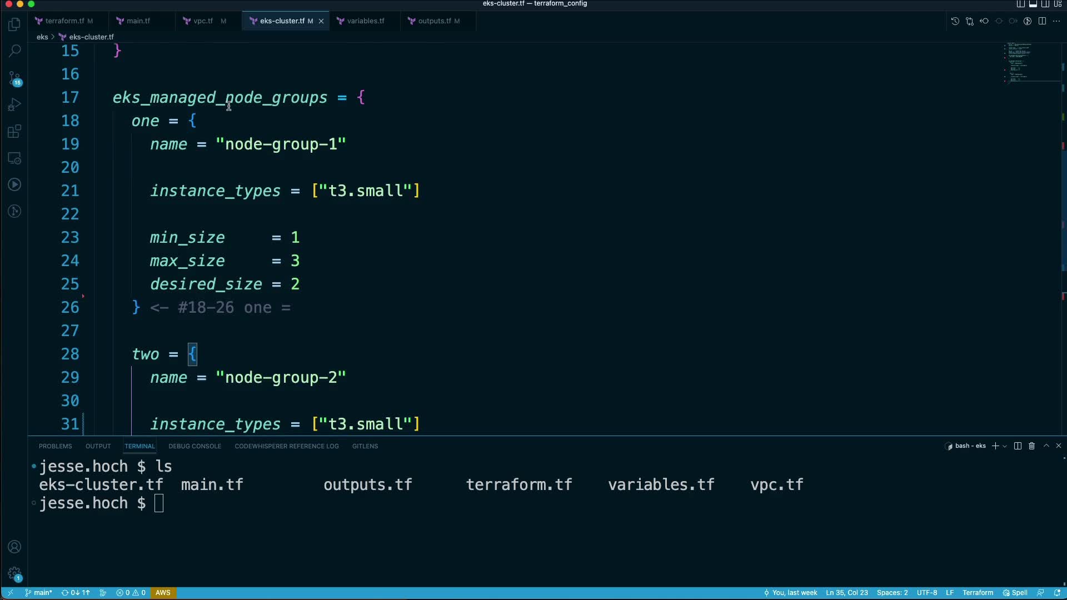Kill terminal with the trash icon
Image resolution: width=1067 pixels, height=600 pixels.
(1032, 446)
